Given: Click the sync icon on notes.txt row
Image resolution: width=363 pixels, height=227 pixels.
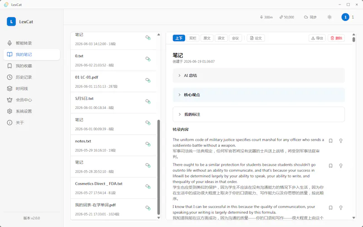Looking at the screenshot, I should pos(148,144).
